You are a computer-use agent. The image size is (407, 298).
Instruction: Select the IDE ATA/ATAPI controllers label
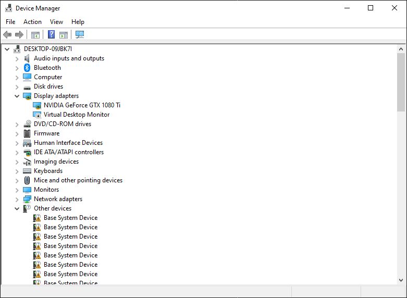click(x=69, y=152)
